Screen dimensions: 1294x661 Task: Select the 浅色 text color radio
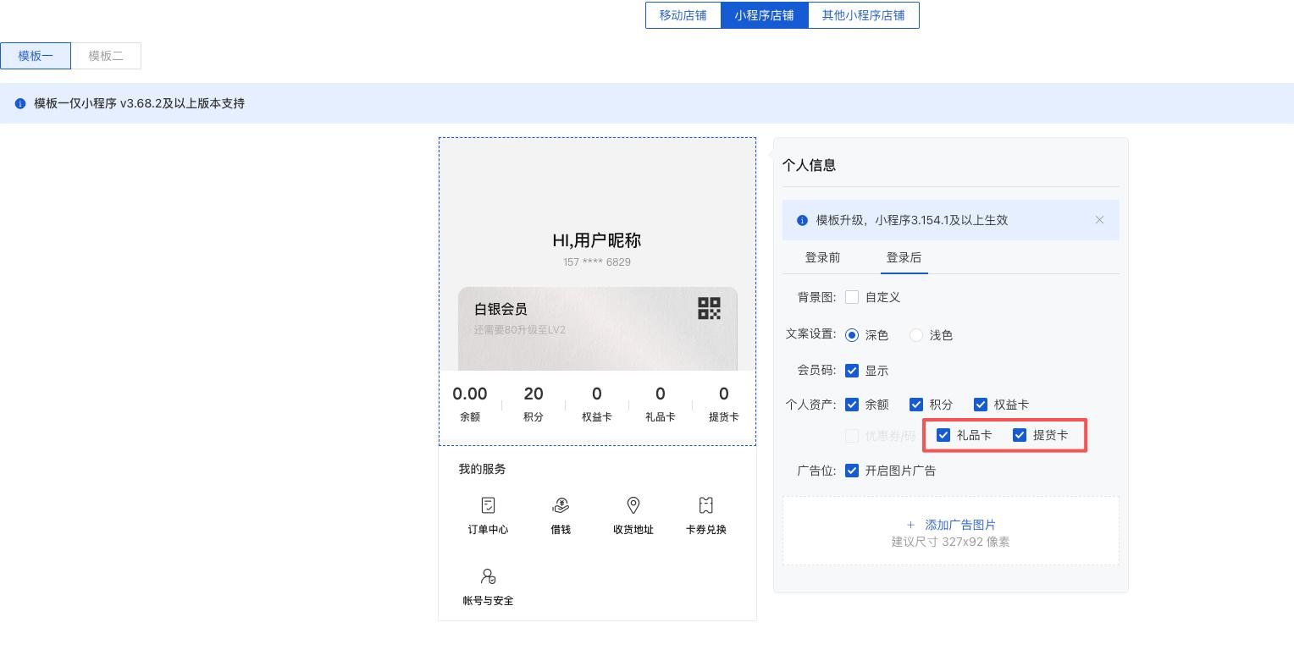point(916,335)
